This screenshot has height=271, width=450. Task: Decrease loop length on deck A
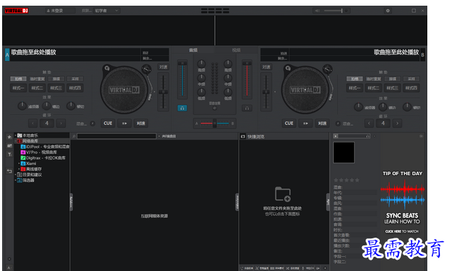(x=33, y=123)
